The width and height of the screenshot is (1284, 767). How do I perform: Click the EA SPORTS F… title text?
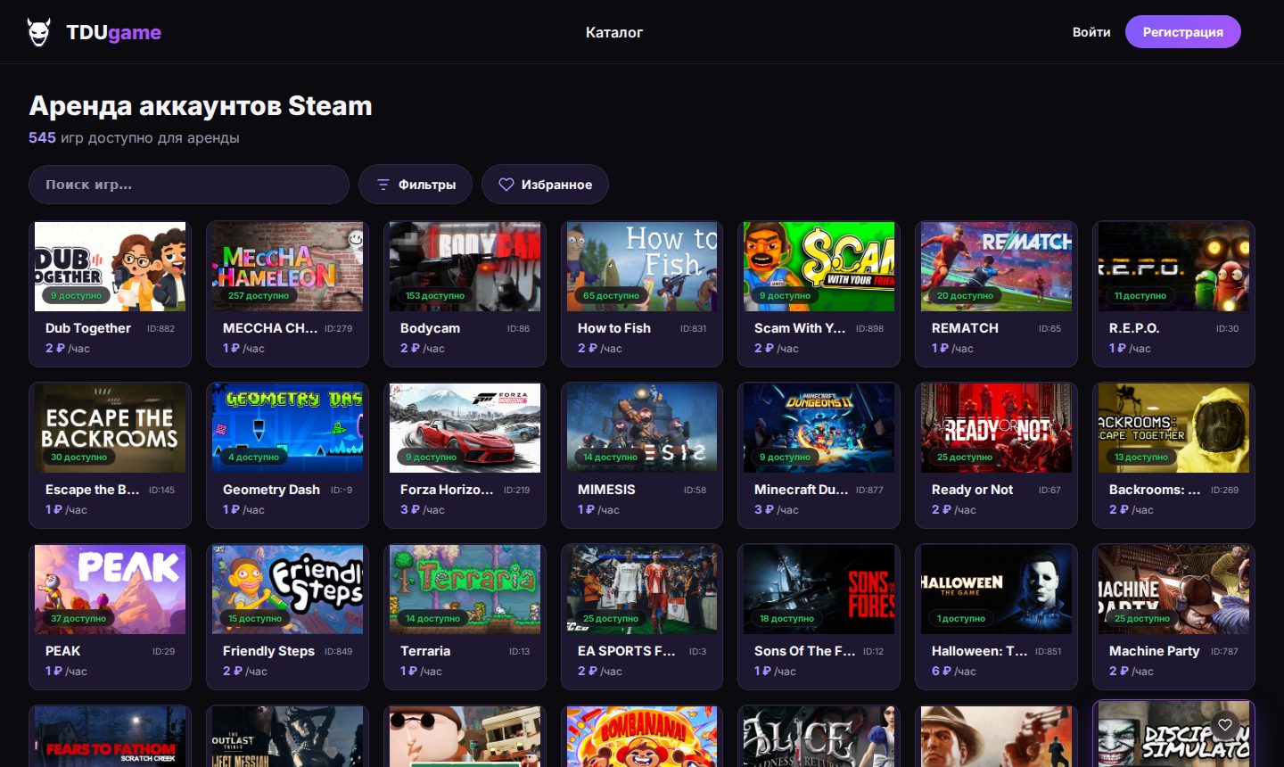click(x=627, y=651)
